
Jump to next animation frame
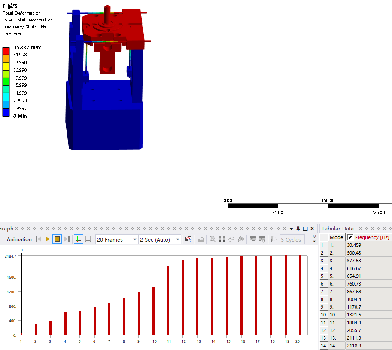tap(67, 239)
